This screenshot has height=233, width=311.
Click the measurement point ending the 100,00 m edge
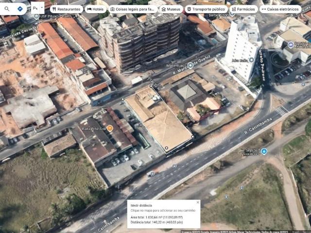coord(192,136)
